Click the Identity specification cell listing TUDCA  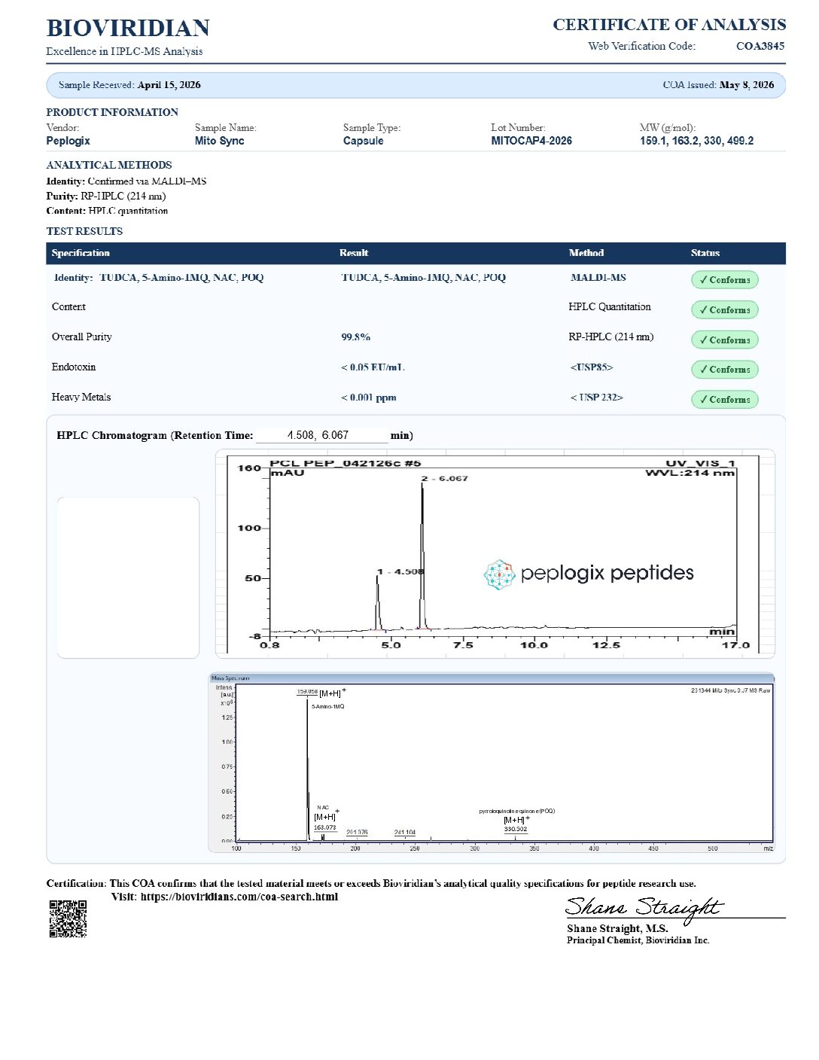tap(159, 278)
